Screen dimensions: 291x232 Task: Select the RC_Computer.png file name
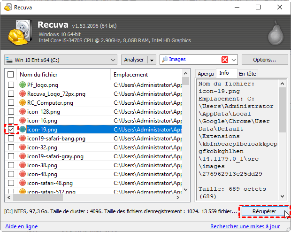click(50, 103)
